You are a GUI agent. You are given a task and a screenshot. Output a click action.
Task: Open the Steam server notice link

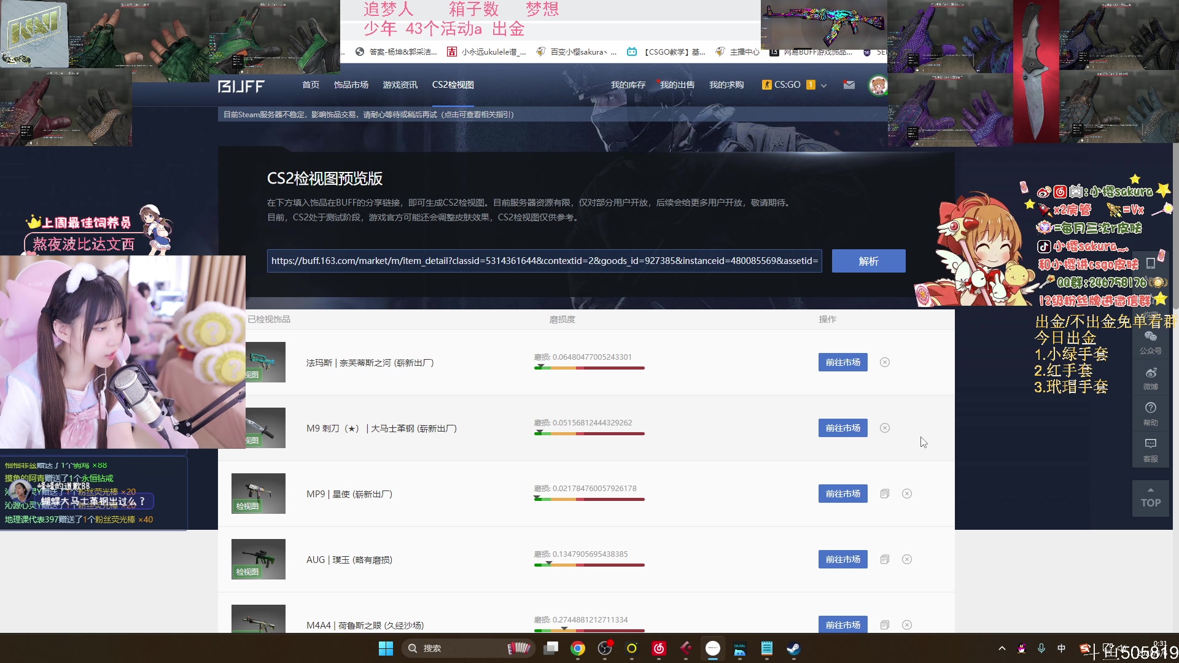(368, 115)
